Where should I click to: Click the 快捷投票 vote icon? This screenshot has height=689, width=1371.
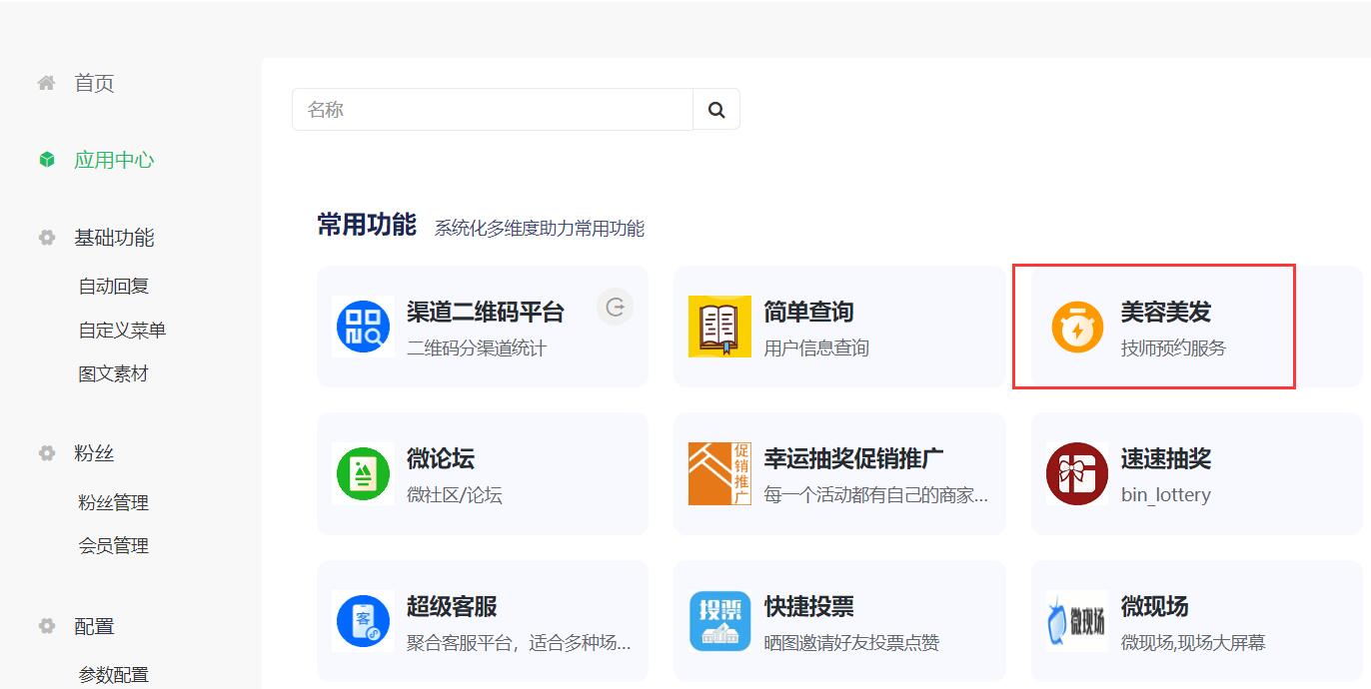tap(719, 621)
